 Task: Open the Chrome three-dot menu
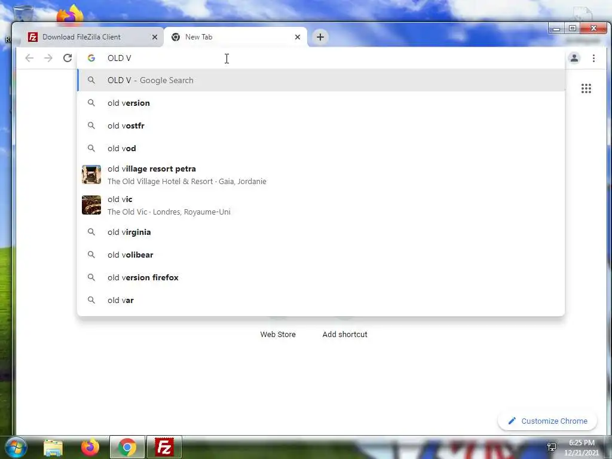tap(593, 58)
